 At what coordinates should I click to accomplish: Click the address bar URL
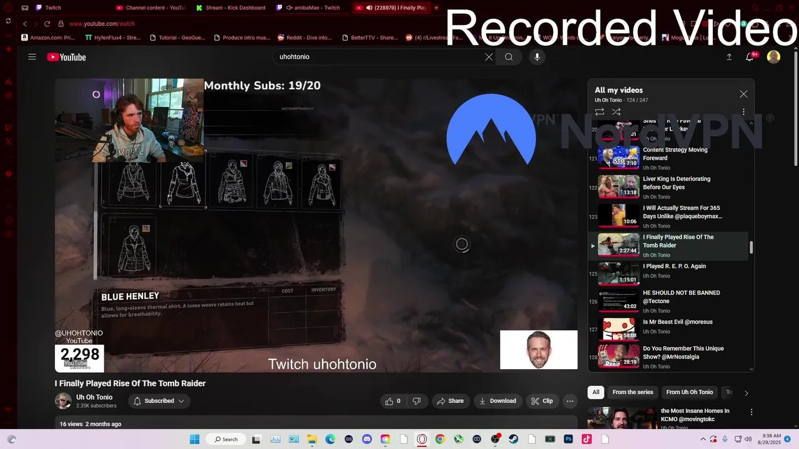click(102, 24)
